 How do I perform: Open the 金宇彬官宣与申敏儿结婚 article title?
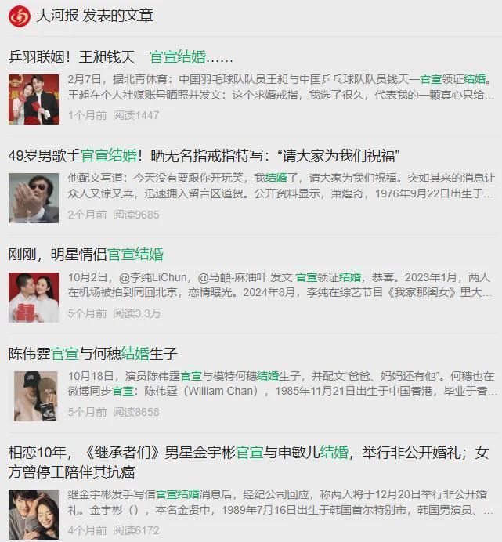pos(248,462)
